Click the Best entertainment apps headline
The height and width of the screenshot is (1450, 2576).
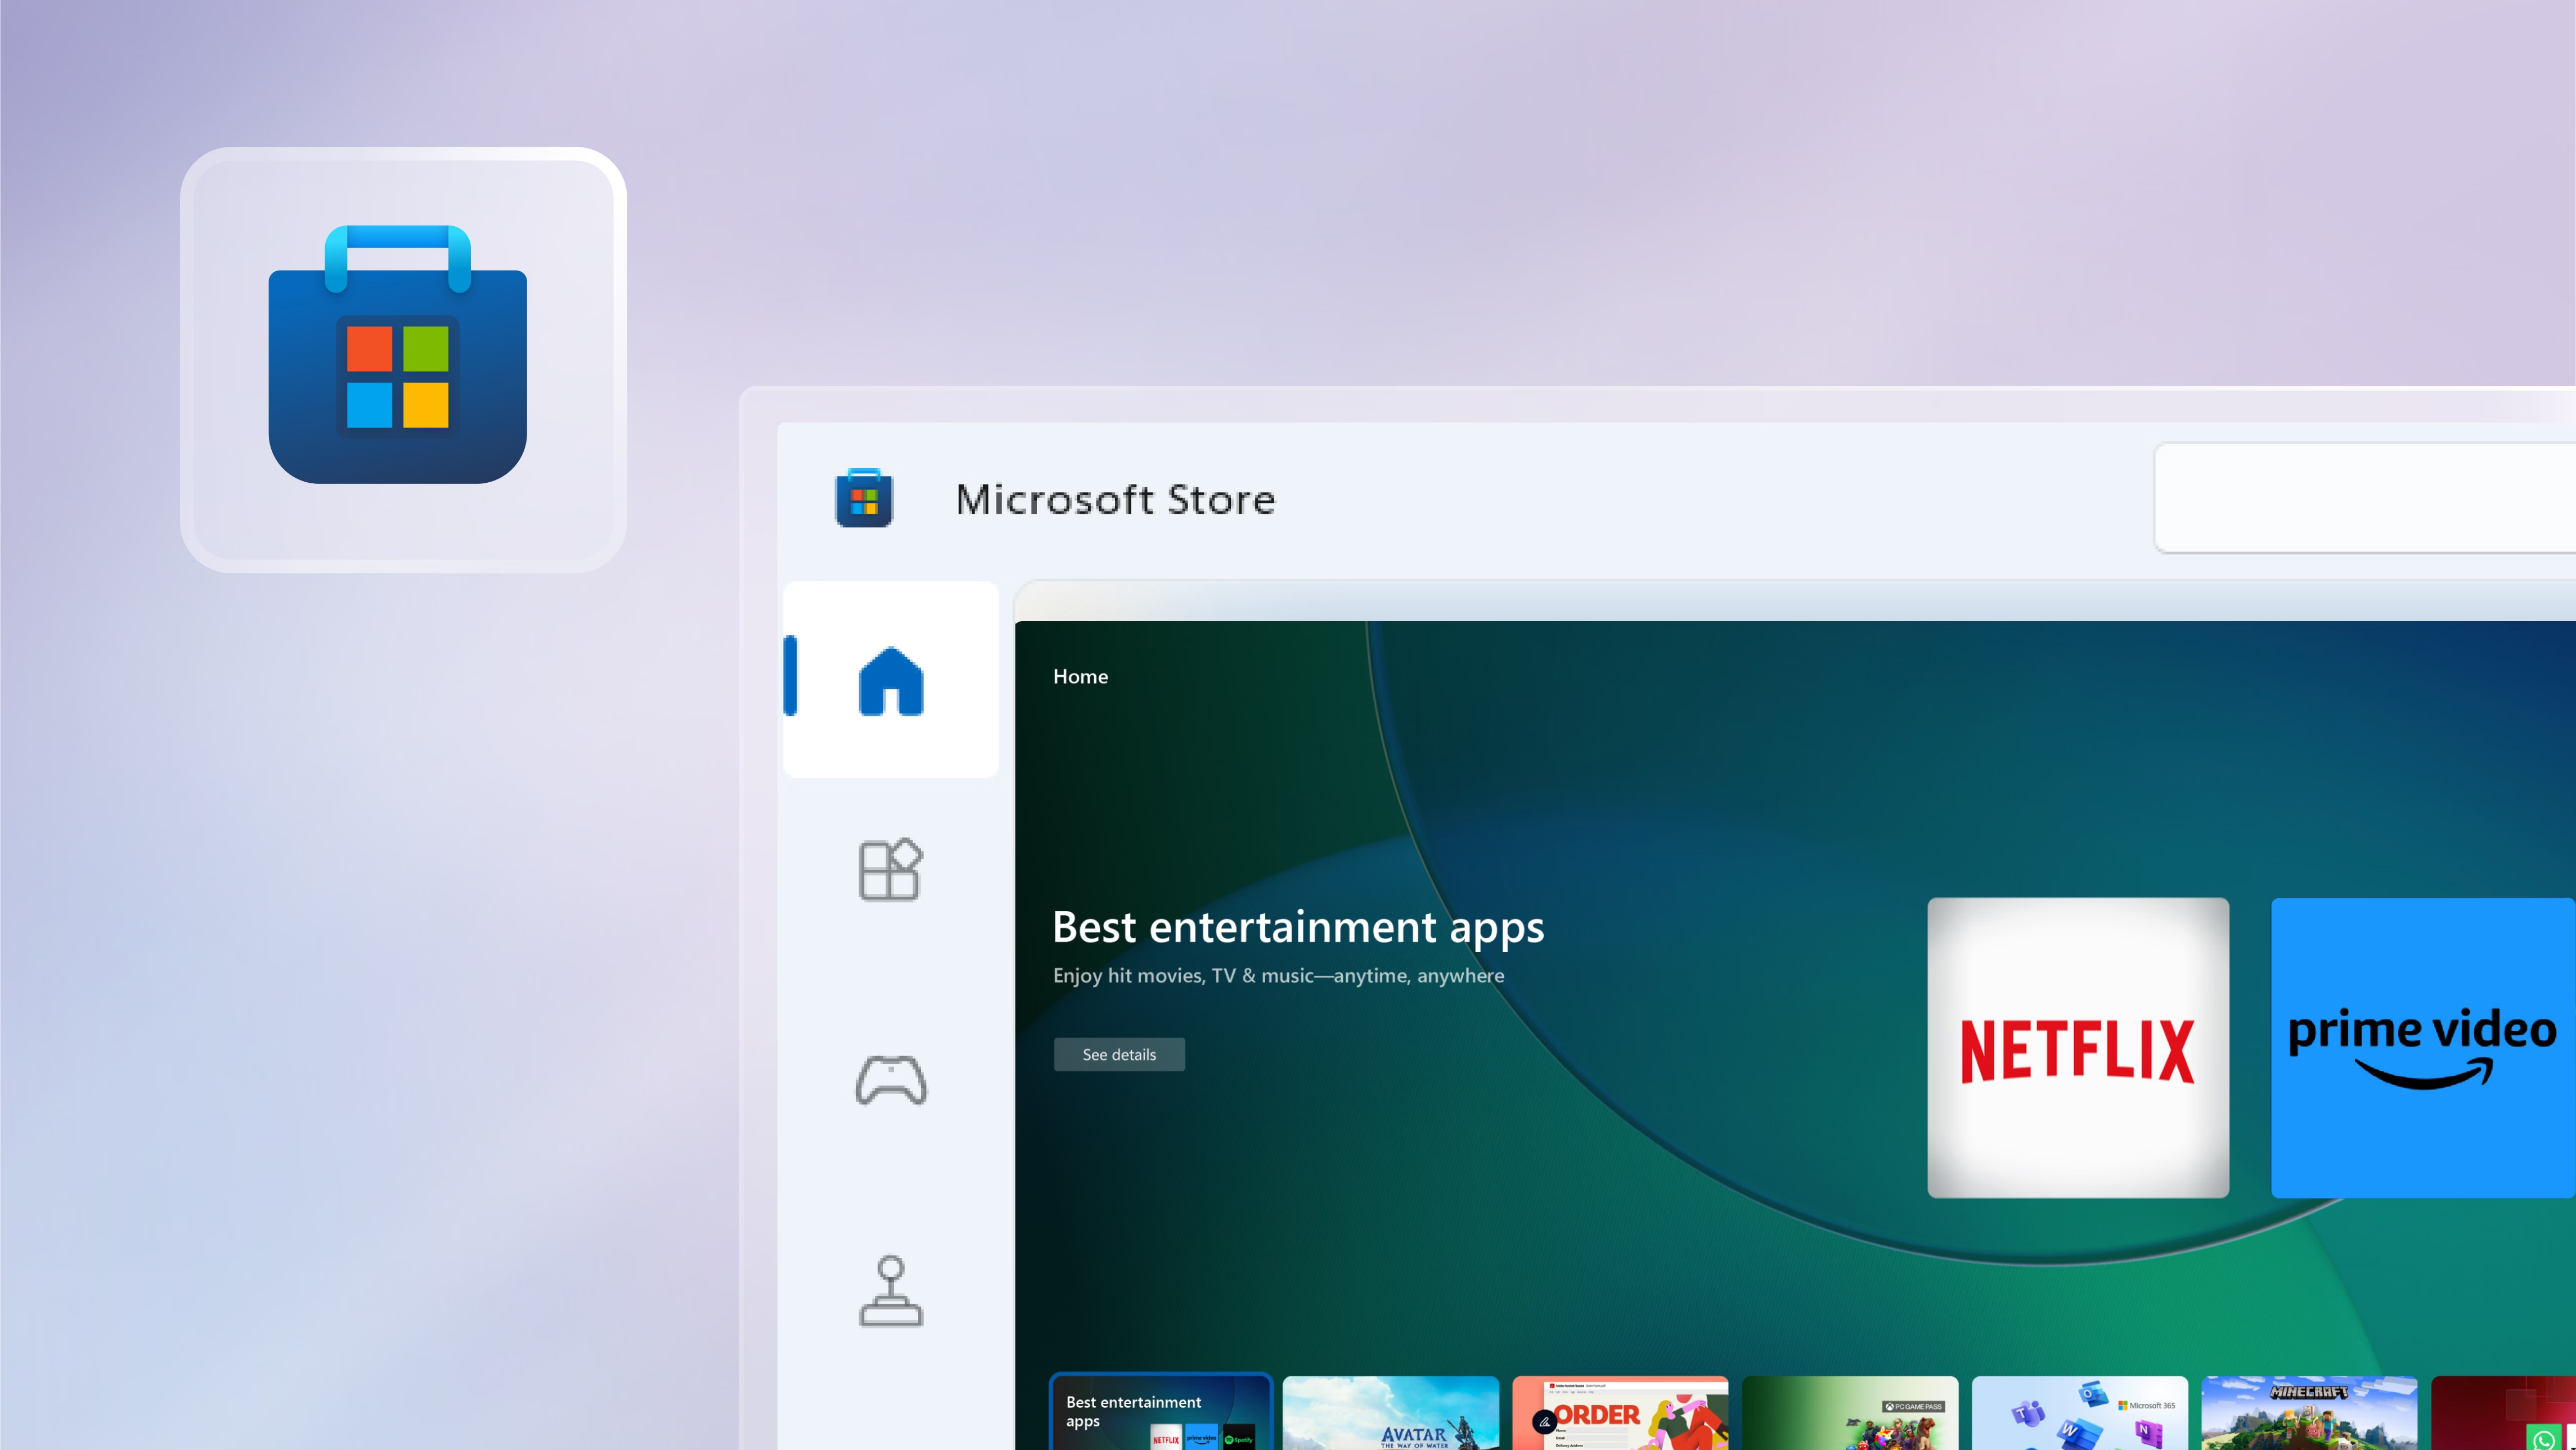[x=1297, y=927]
